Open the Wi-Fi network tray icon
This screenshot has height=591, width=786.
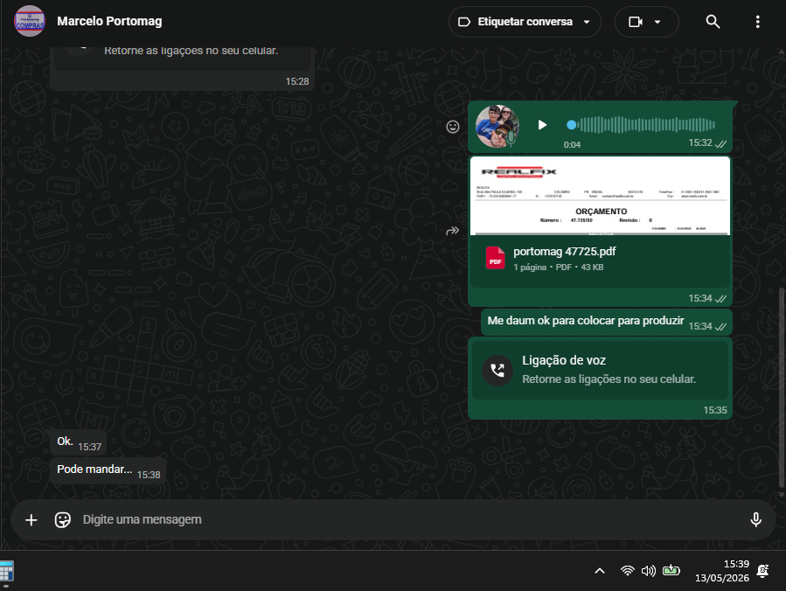(x=627, y=571)
